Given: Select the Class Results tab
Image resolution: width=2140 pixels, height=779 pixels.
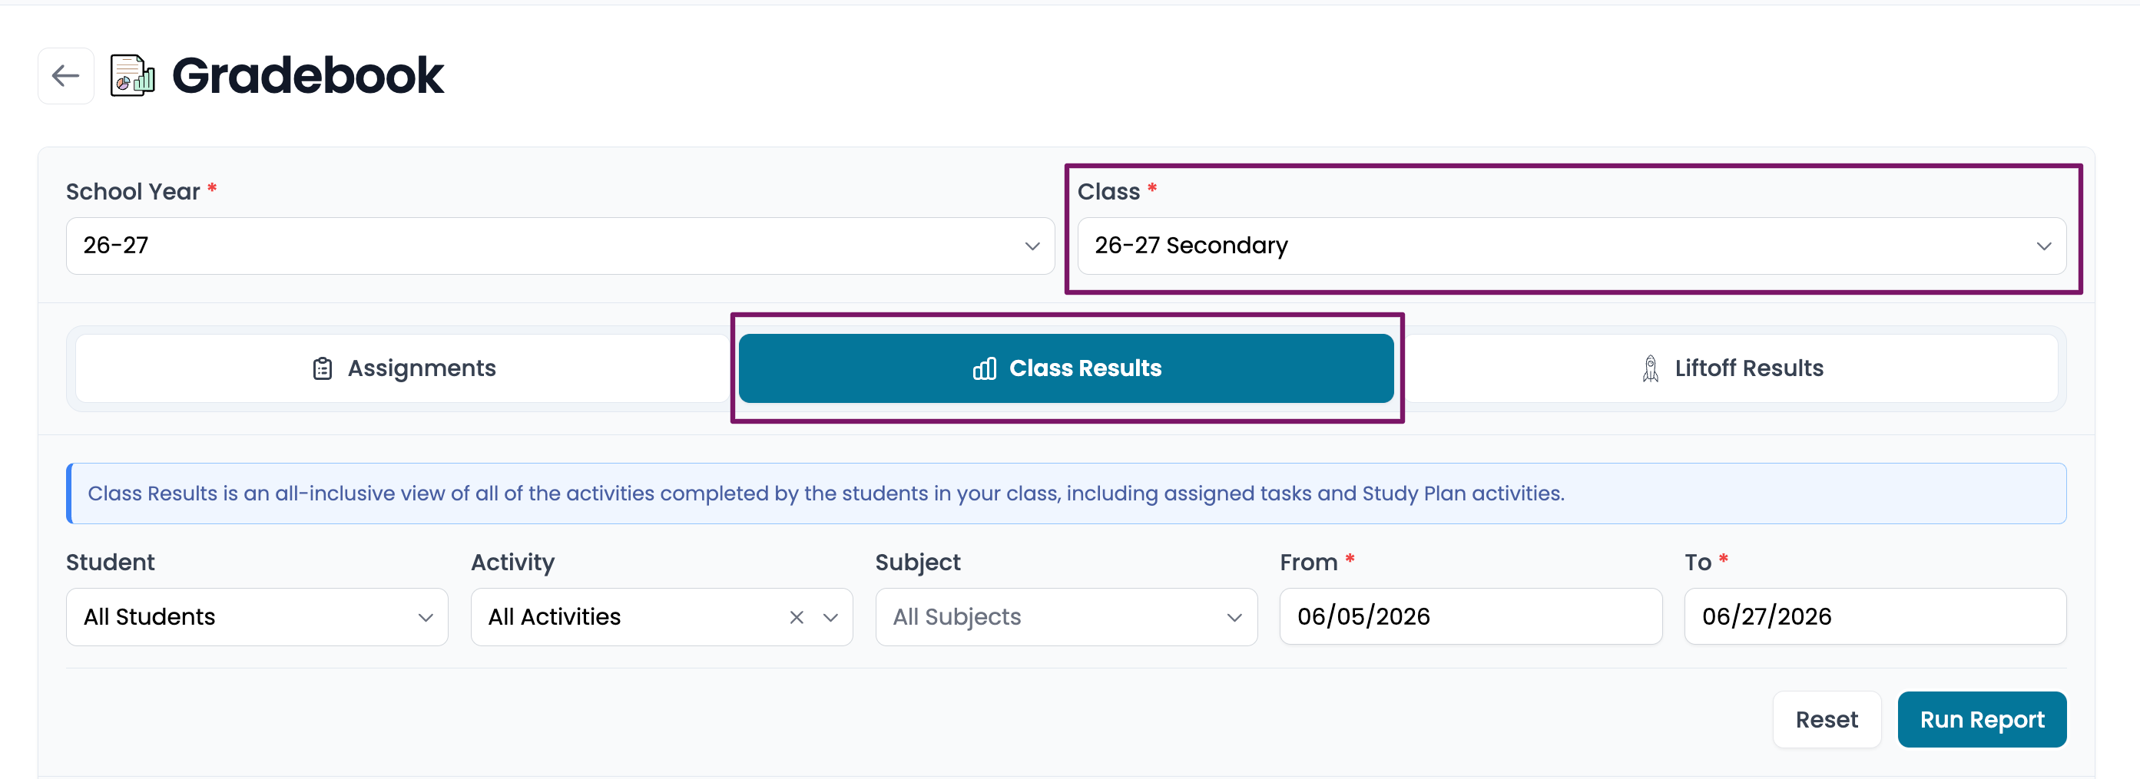Looking at the screenshot, I should (x=1066, y=368).
